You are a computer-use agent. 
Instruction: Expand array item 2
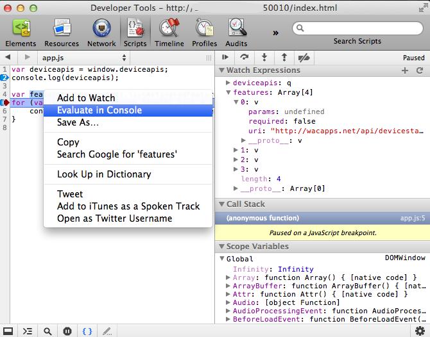tap(236, 160)
